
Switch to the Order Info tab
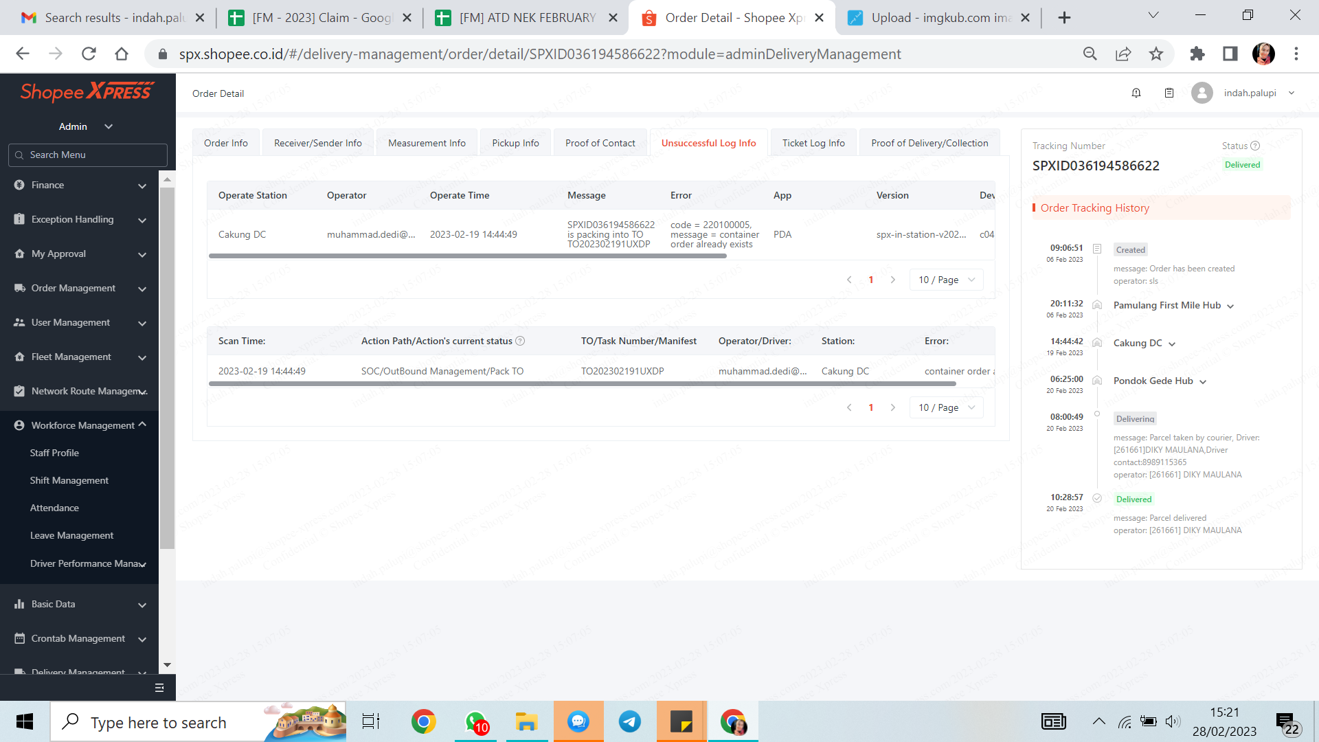point(226,143)
